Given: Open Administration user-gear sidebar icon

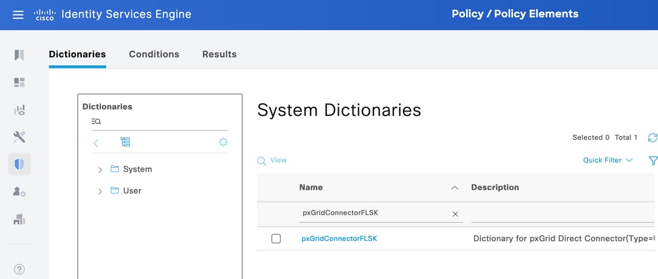Looking at the screenshot, I should 19,191.
